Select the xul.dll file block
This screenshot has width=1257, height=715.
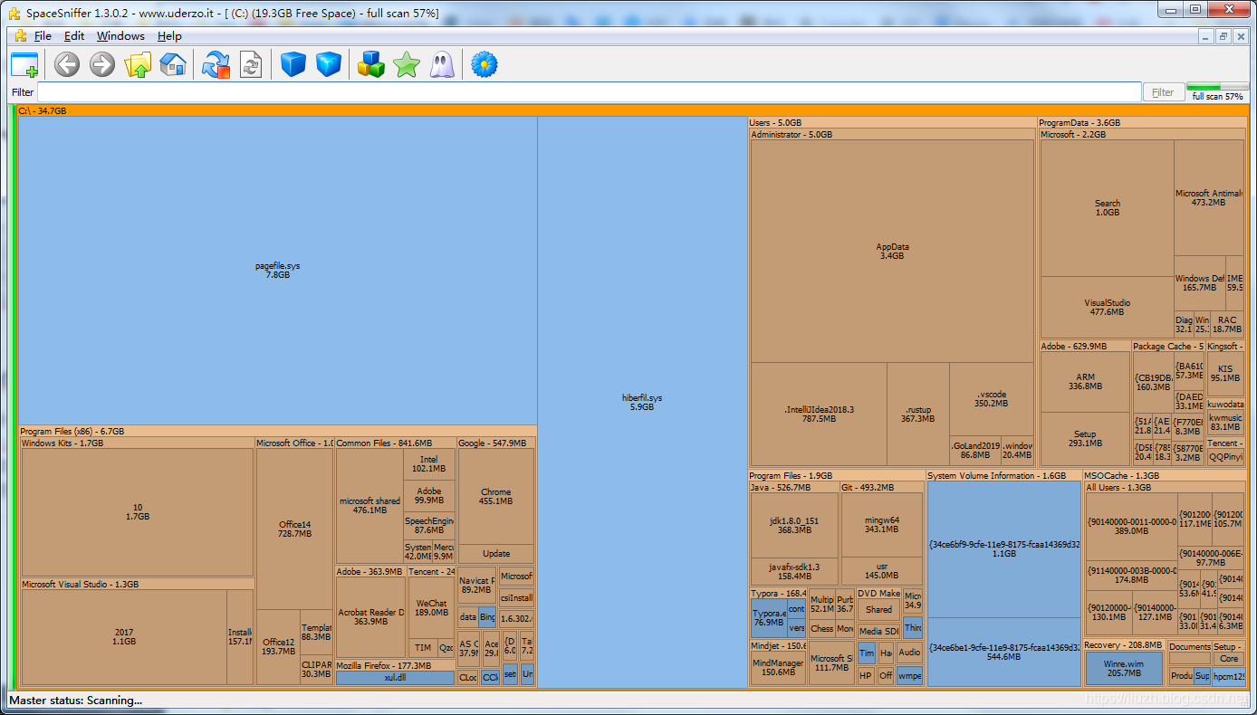coord(395,678)
